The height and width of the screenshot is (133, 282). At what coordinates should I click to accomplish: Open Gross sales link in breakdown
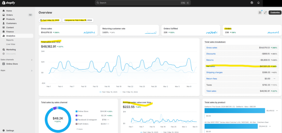[x=211, y=48]
